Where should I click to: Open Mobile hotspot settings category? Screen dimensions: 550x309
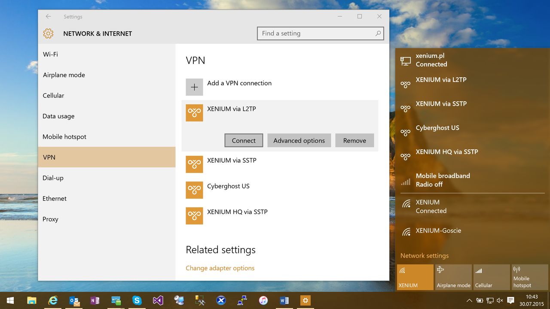pyautogui.click(x=107, y=137)
